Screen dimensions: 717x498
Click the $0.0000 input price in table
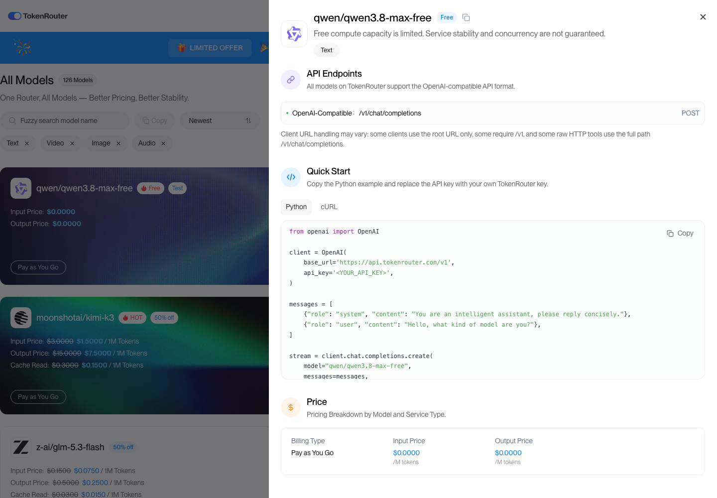click(406, 453)
